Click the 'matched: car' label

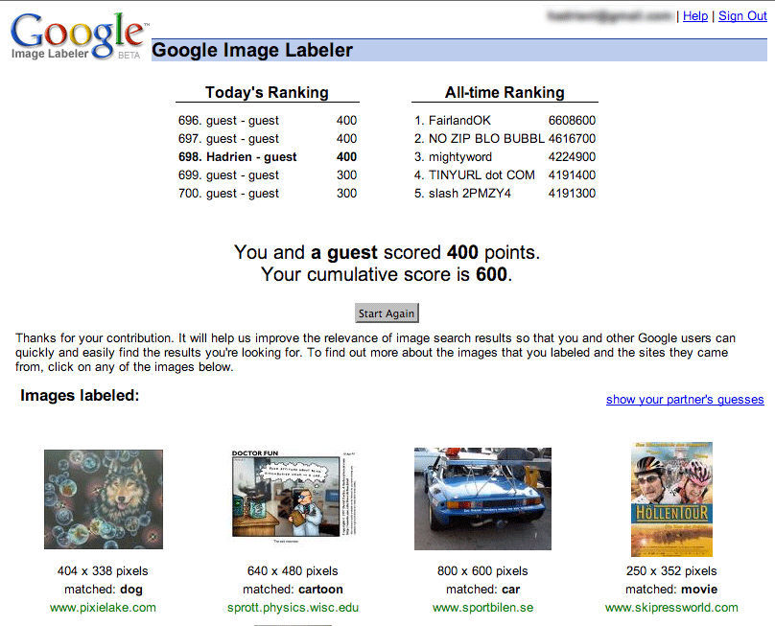click(x=482, y=589)
